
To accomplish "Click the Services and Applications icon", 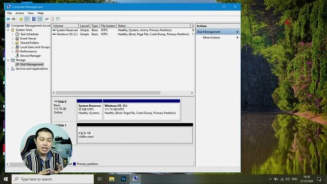I will 13,68.
